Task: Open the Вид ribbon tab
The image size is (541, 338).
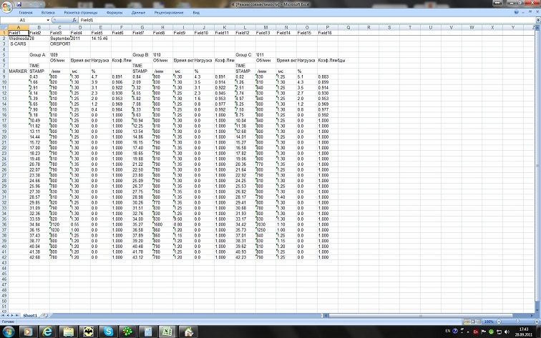Action: pyautogui.click(x=196, y=12)
